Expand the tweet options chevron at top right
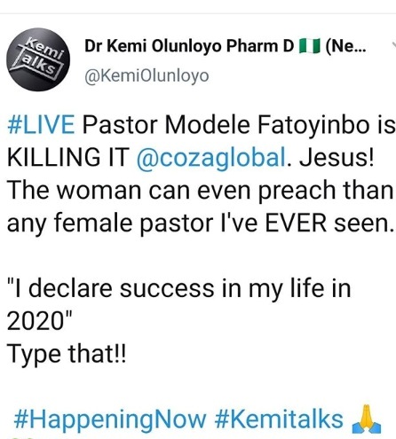The height and width of the screenshot is (439, 396). coord(393,45)
